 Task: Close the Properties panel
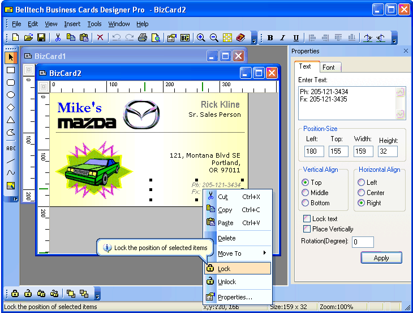click(x=406, y=51)
